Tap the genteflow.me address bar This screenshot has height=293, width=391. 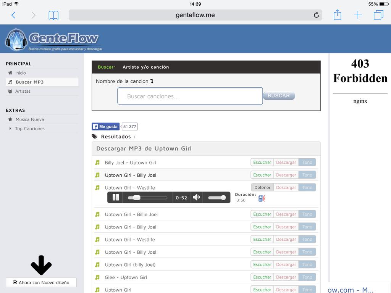click(x=195, y=15)
